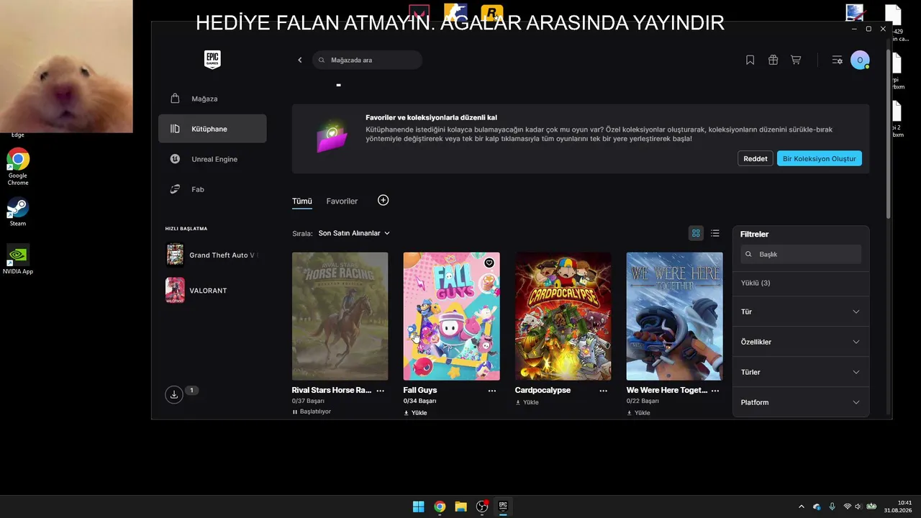
Task: Go to Mağaza in the sidebar
Action: click(212, 99)
